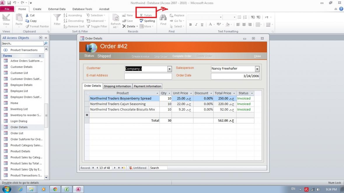The image size is (344, 193).
Task: Open Customer Details form in navigation
Action: click(x=22, y=67)
